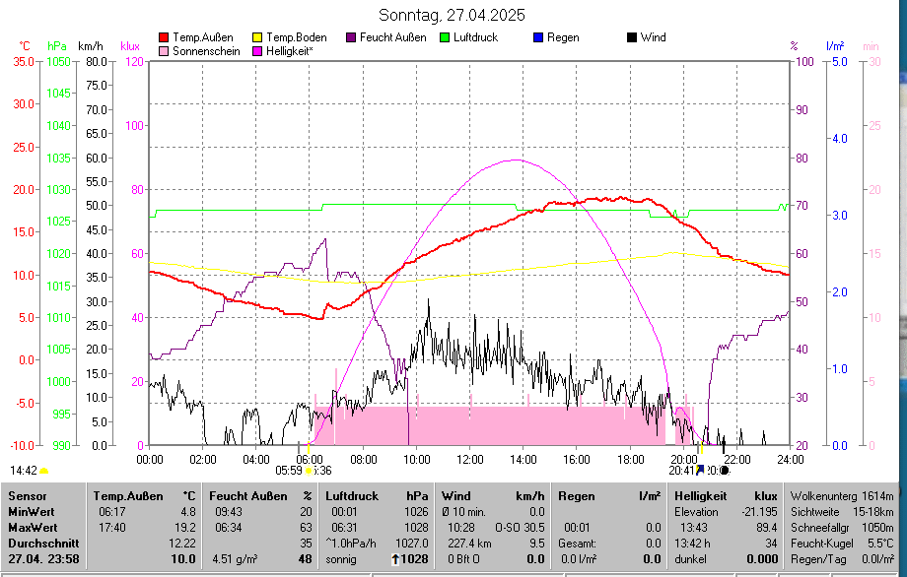Click the minimum temperature time '06:17'

pyautogui.click(x=111, y=512)
